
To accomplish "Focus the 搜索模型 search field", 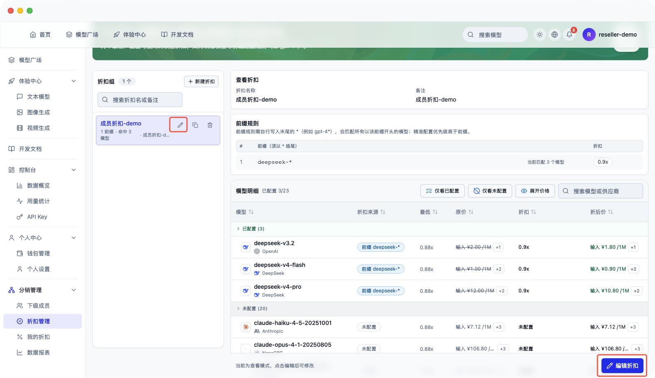I will [x=495, y=35].
